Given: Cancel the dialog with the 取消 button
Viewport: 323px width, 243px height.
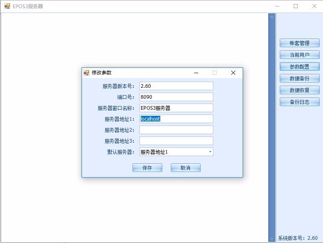Looking at the screenshot, I should pos(186,168).
